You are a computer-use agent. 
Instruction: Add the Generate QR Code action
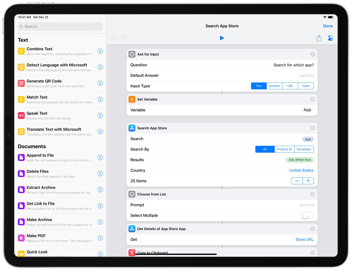coord(60,83)
